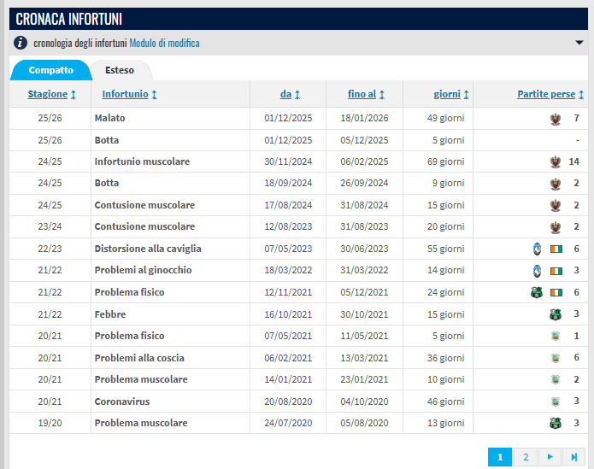The image size is (594, 469).
Task: Click Atalanta crest in Distorsione alla caviglia row
Action: click(537, 249)
